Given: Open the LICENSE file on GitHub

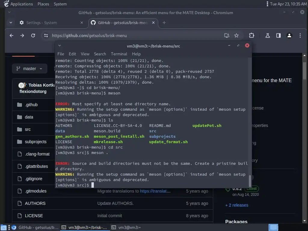Looking at the screenshot, I should click(34, 216).
